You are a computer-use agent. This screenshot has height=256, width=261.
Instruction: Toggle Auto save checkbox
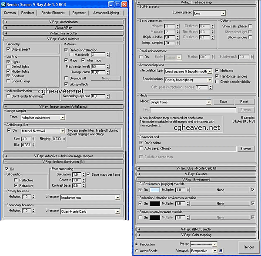(x=141, y=148)
